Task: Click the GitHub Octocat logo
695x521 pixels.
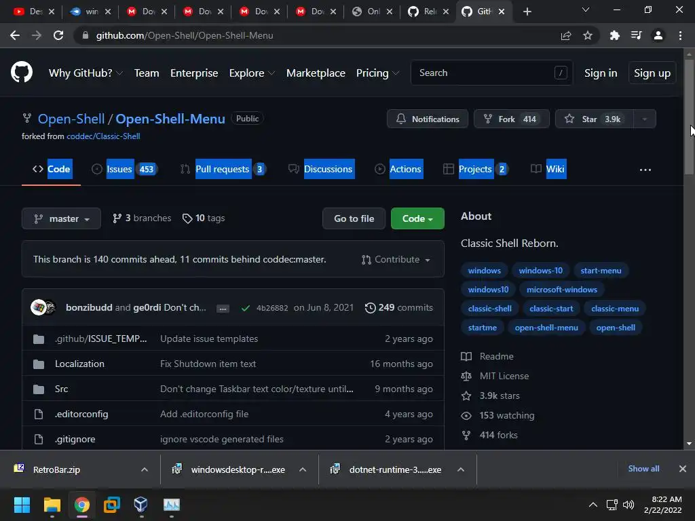Action: click(x=21, y=73)
